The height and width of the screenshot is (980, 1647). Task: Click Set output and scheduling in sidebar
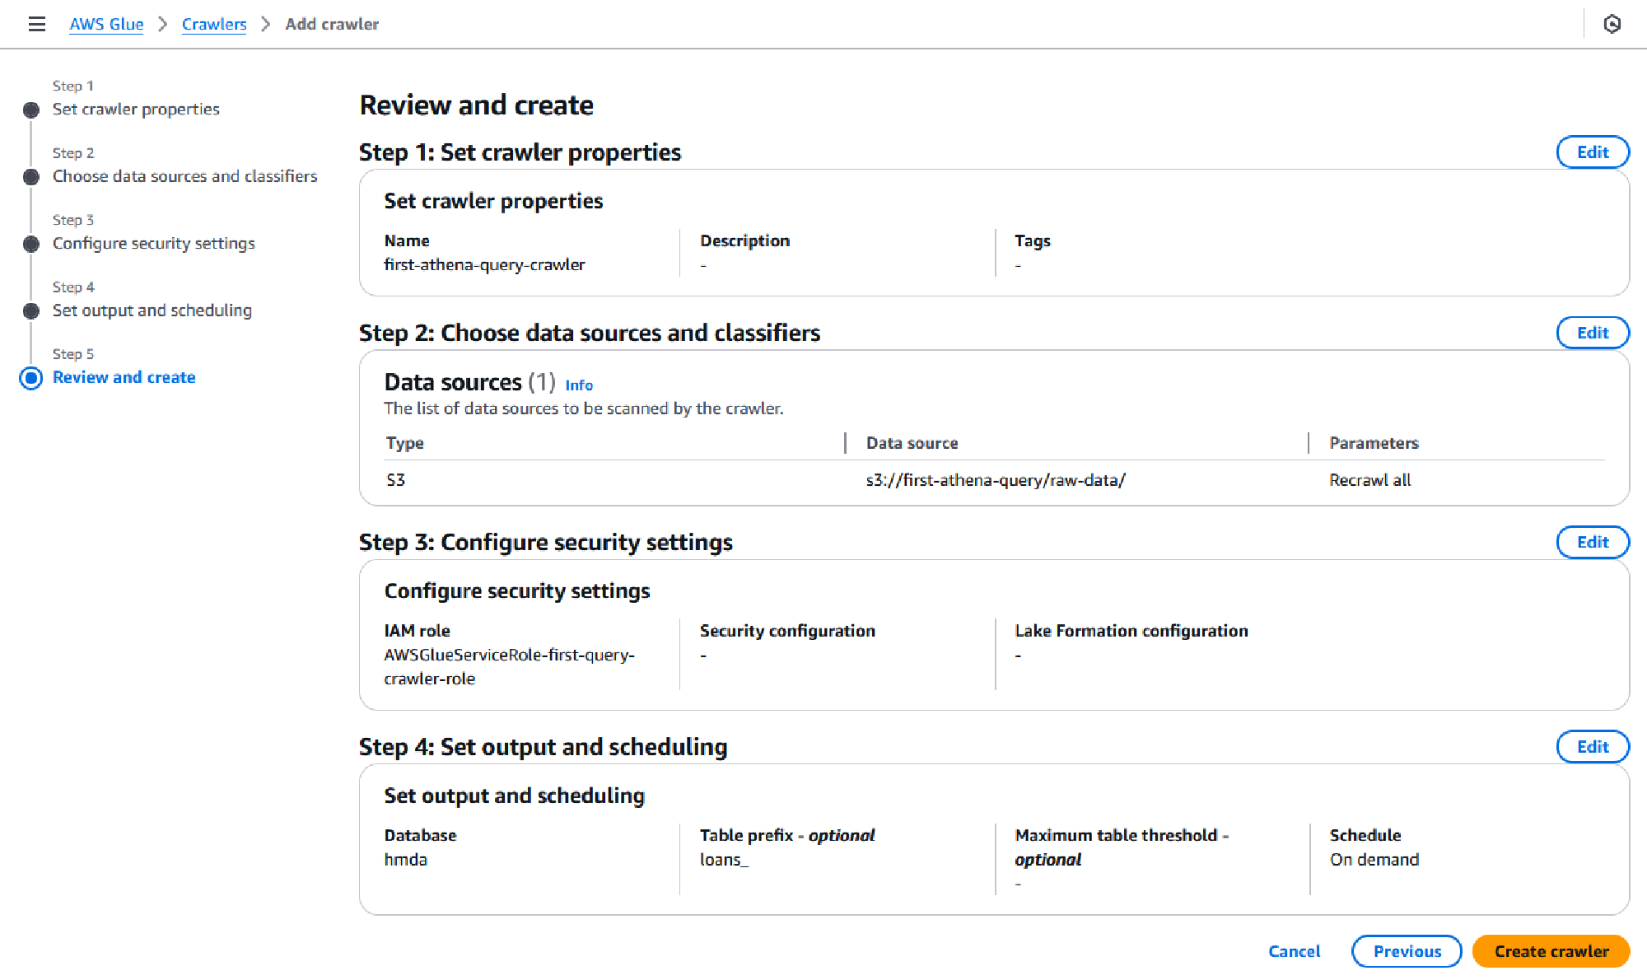tap(152, 310)
